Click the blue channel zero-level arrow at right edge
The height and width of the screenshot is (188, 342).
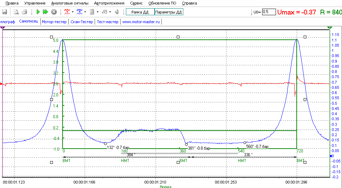pos(331,156)
